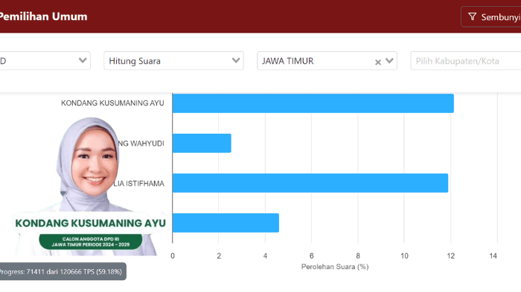Click the KONDANG KUSUMANING AYU axis label

pyautogui.click(x=112, y=103)
